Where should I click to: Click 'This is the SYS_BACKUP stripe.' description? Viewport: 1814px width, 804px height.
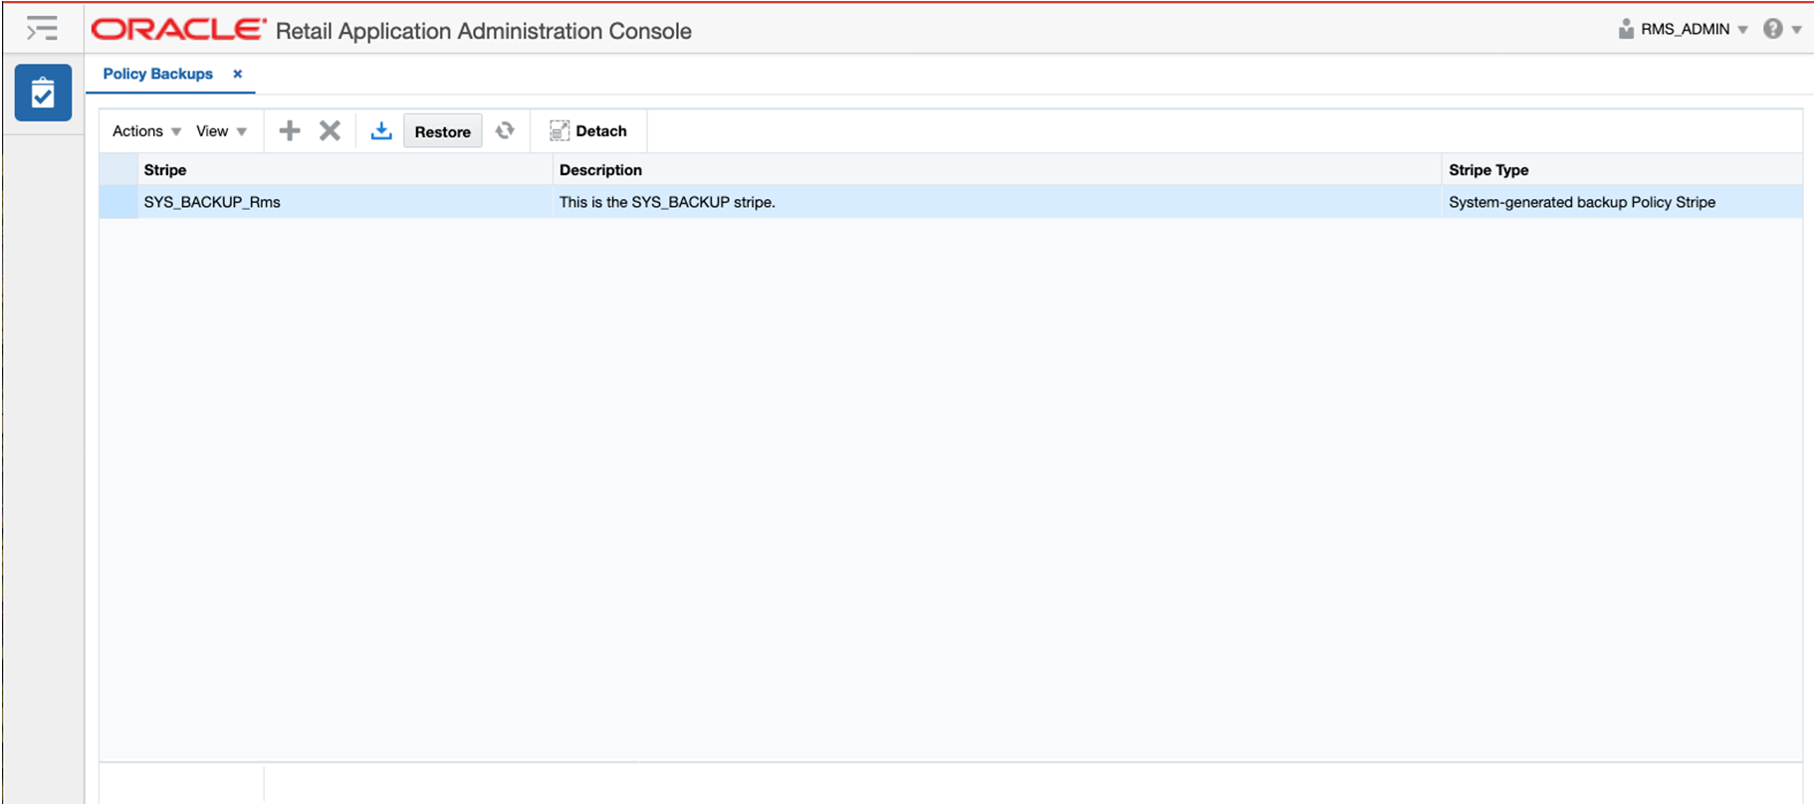667,202
